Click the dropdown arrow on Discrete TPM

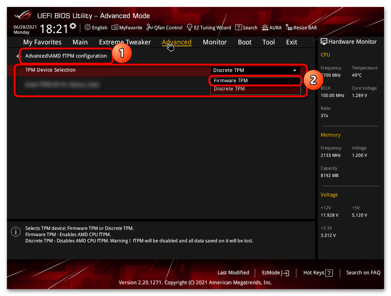click(x=295, y=70)
